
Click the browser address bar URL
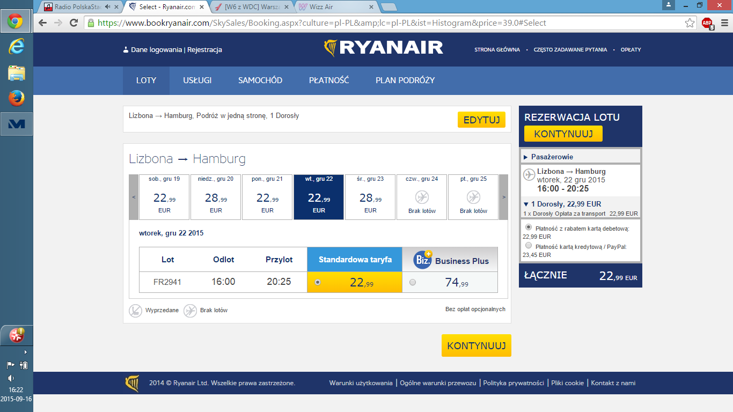tap(321, 23)
